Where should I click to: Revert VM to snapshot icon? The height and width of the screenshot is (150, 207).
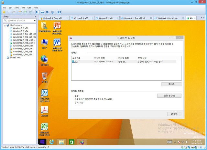tap(26, 12)
